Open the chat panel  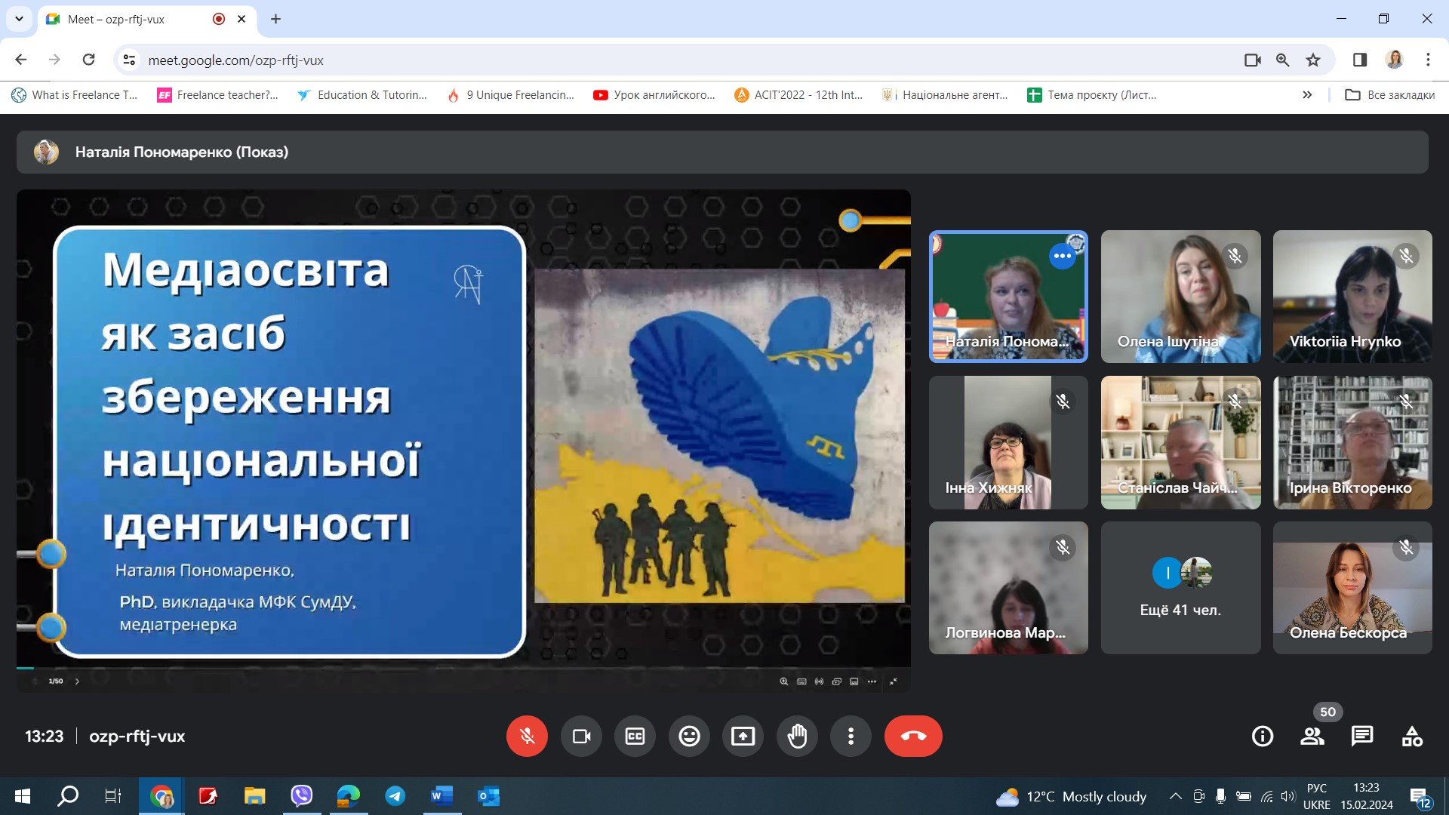click(1362, 736)
